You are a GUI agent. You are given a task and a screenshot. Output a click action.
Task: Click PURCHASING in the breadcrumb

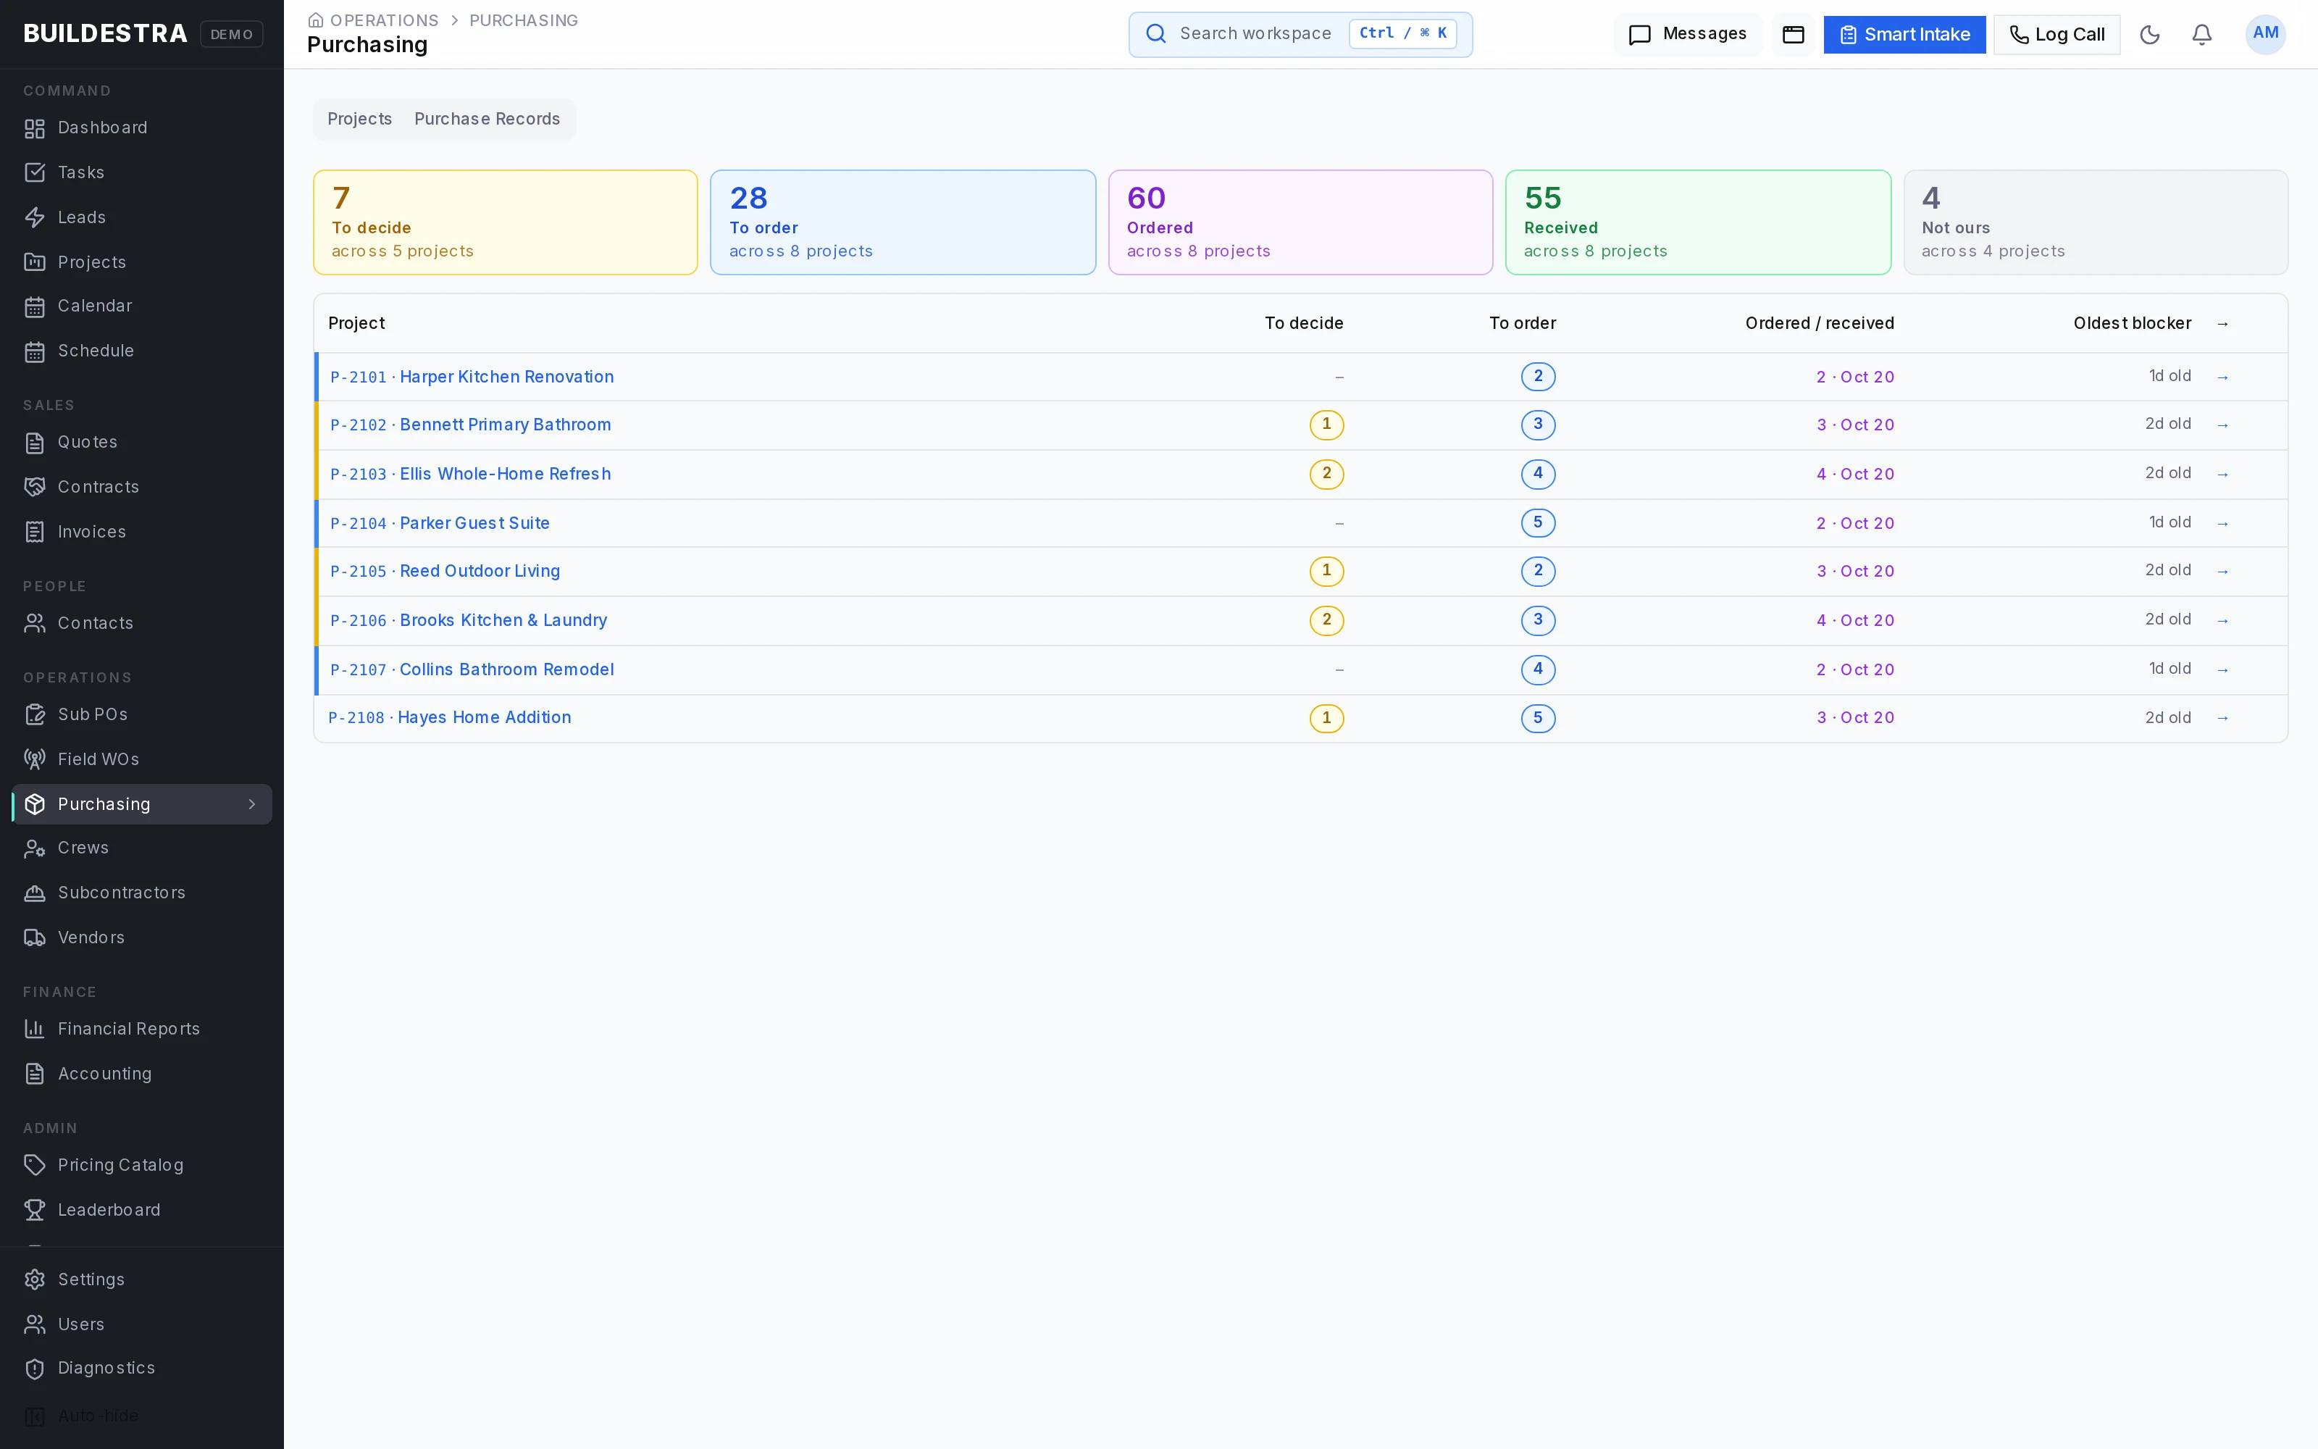coord(523,20)
